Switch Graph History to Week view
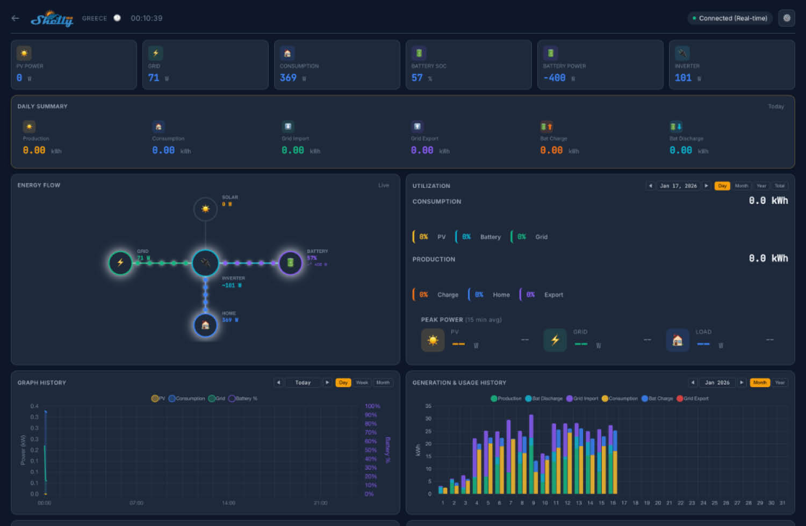 coord(362,383)
